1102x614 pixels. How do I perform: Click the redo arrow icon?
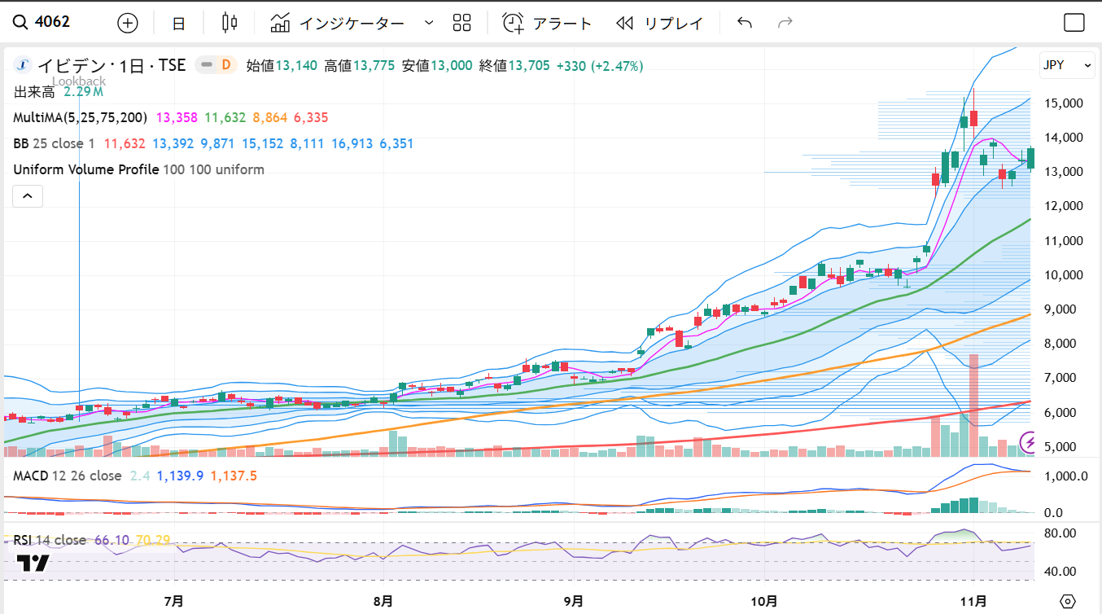pos(785,23)
